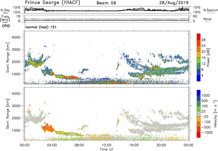Screen dimensions: 218x151
Task: Click the '04:00' time axis tick label
Action: click(x=52, y=145)
